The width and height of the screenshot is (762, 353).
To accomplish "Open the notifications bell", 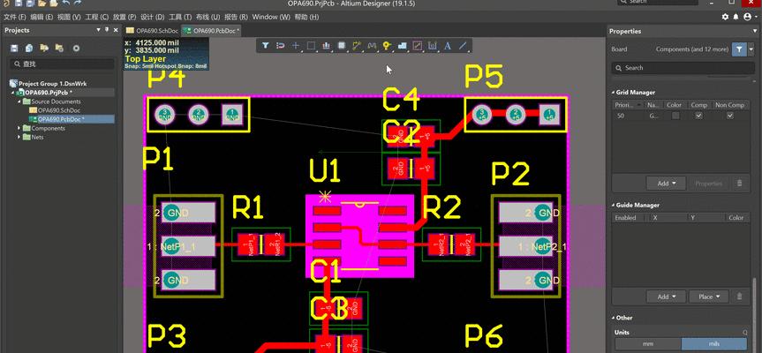I will tap(736, 17).
